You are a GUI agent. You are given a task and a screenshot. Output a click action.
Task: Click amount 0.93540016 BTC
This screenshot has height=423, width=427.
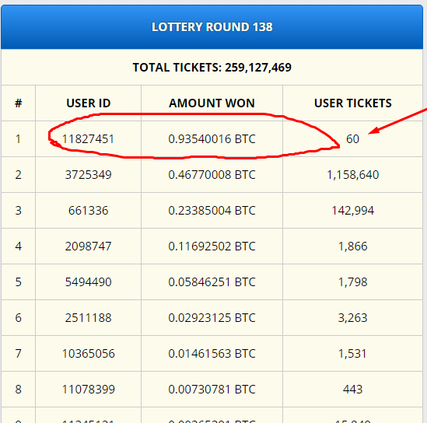click(x=212, y=139)
